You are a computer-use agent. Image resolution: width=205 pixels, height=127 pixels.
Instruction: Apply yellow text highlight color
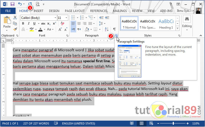click(x=31, y=29)
